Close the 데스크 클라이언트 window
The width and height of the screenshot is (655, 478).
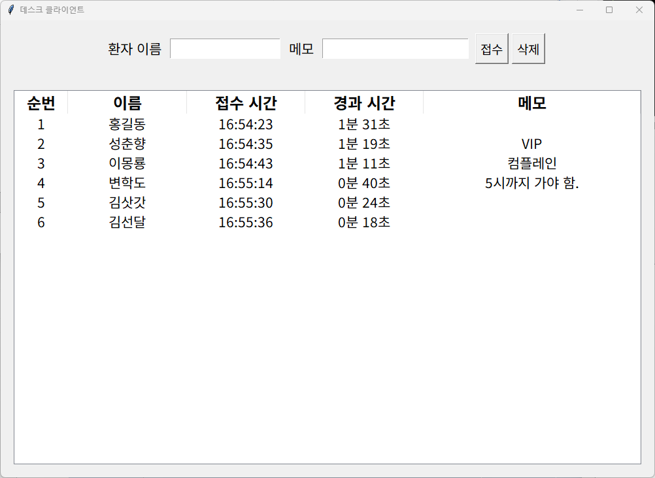pyautogui.click(x=639, y=10)
